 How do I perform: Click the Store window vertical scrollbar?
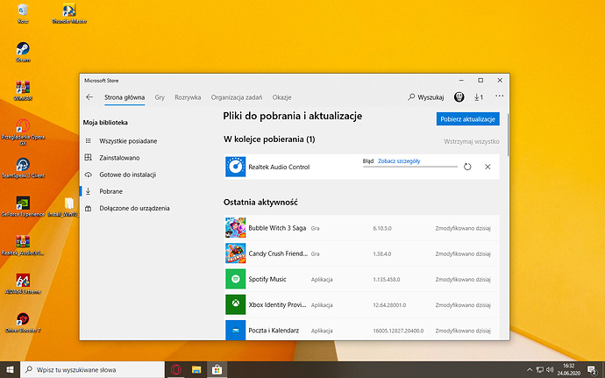pos(508,135)
